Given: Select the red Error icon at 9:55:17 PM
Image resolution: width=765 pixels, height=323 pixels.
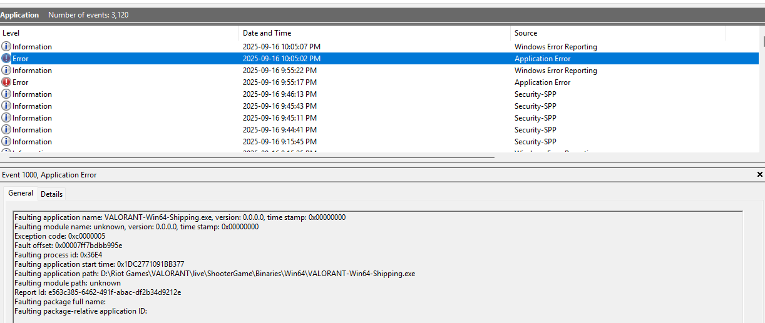Looking at the screenshot, I should [6, 82].
